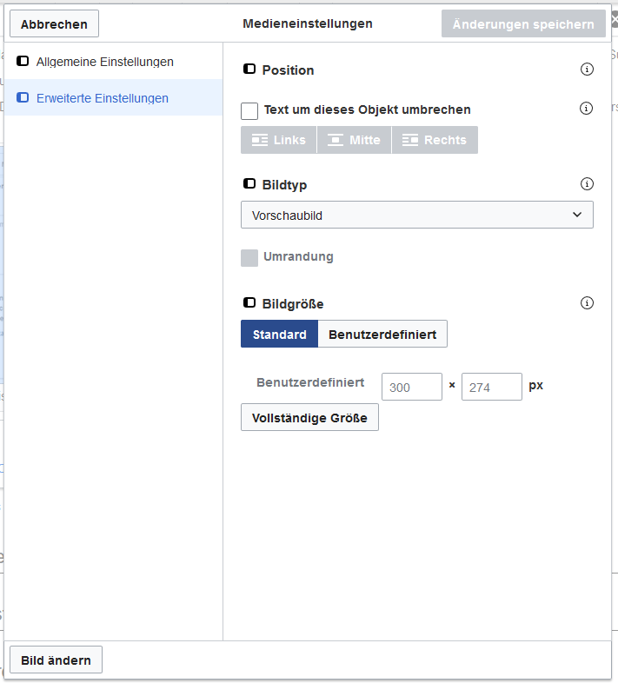This screenshot has width=618, height=683.
Task: Click the width field showing 300
Action: [412, 387]
